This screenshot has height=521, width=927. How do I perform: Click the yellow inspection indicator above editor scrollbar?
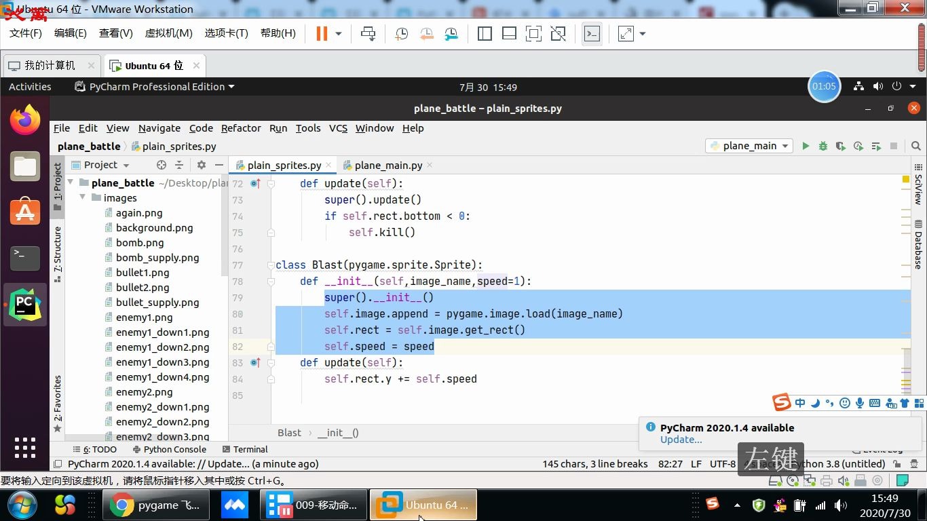point(905,179)
